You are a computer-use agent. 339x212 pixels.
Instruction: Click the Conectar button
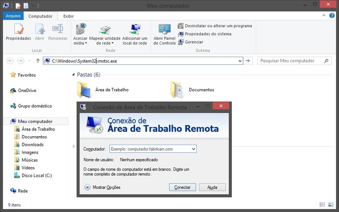click(x=182, y=187)
